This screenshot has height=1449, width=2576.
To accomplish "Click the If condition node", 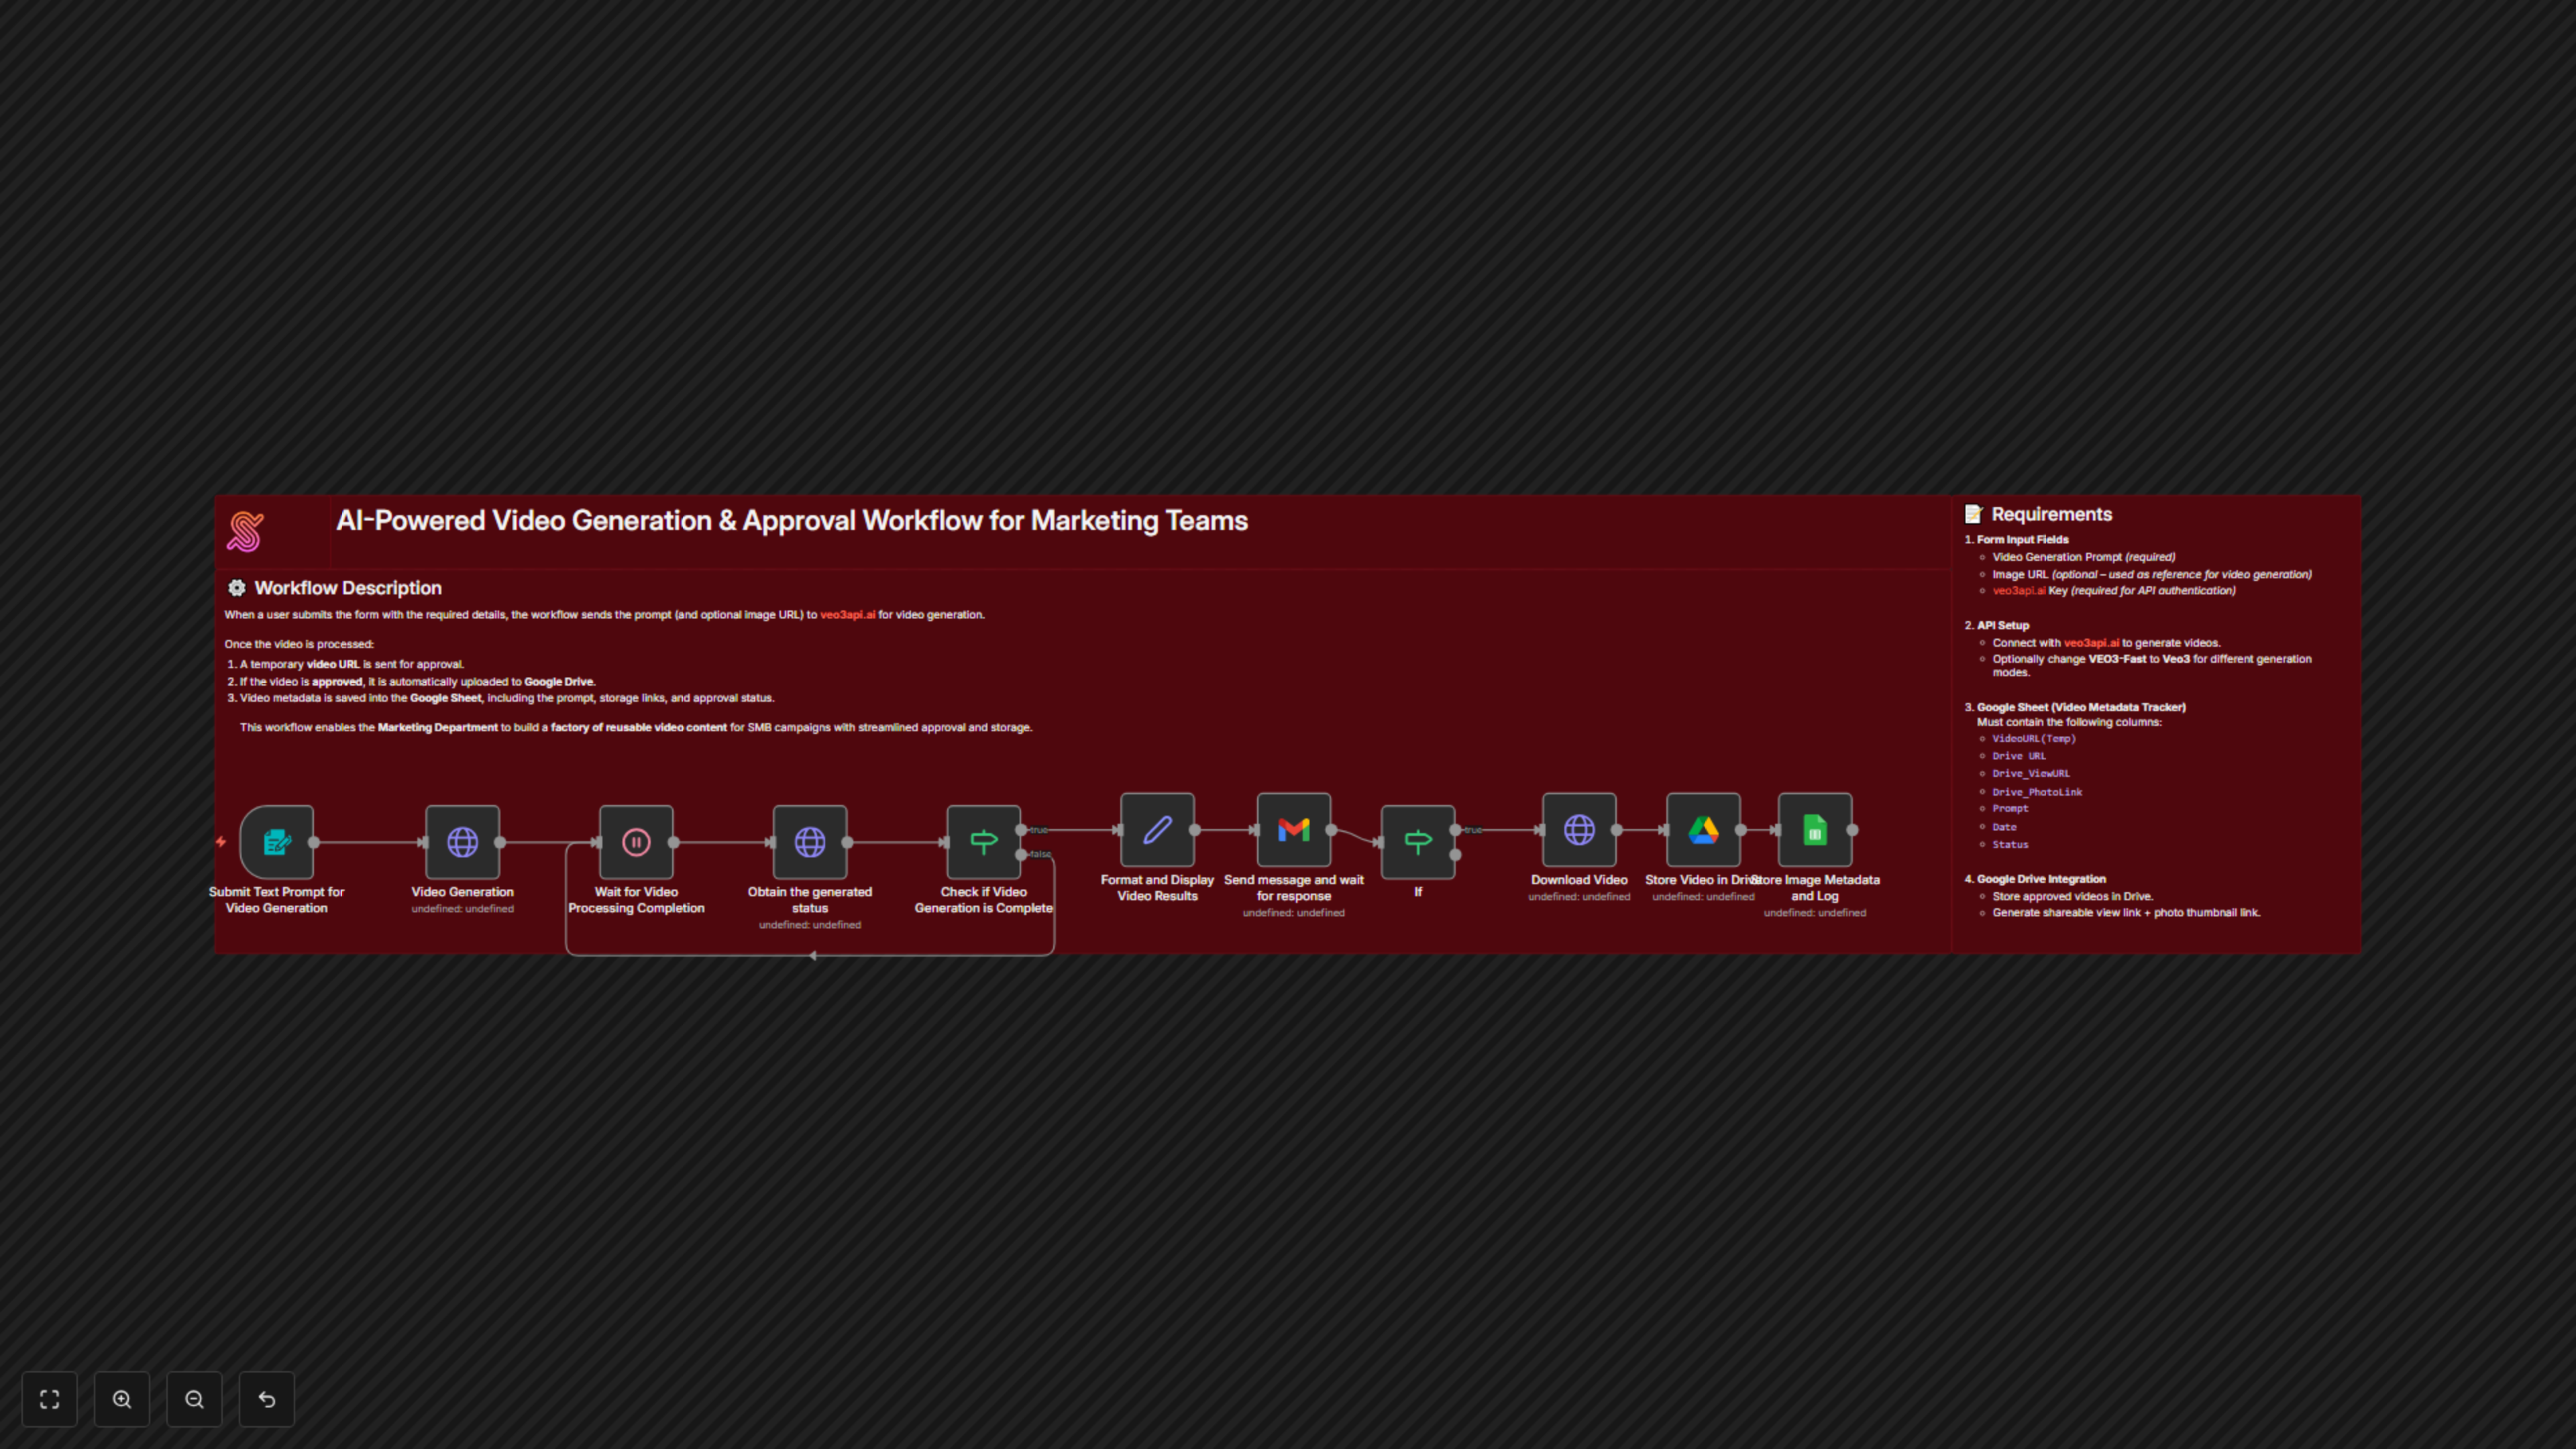I will click(x=1417, y=842).
